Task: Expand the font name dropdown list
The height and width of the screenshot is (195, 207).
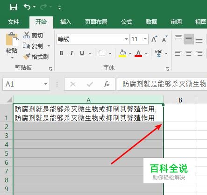Action: 127,39
